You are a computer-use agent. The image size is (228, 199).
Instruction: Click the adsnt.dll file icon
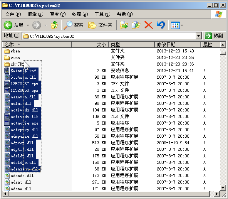pyautogui.click(x=7, y=182)
